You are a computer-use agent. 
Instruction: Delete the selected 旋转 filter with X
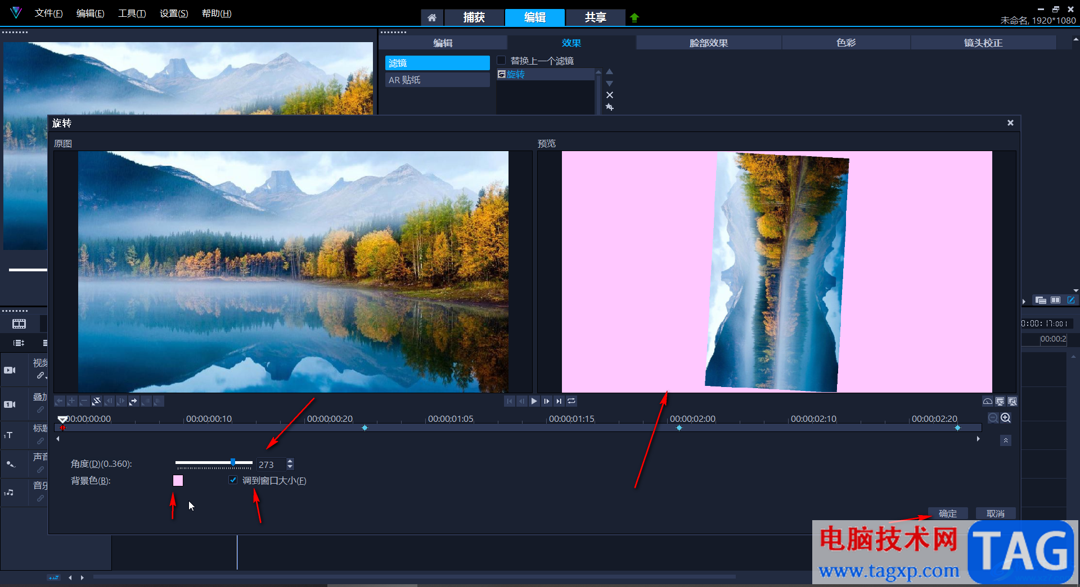(610, 95)
